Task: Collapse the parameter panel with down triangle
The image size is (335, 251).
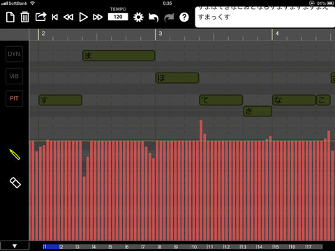Action: (x=15, y=246)
